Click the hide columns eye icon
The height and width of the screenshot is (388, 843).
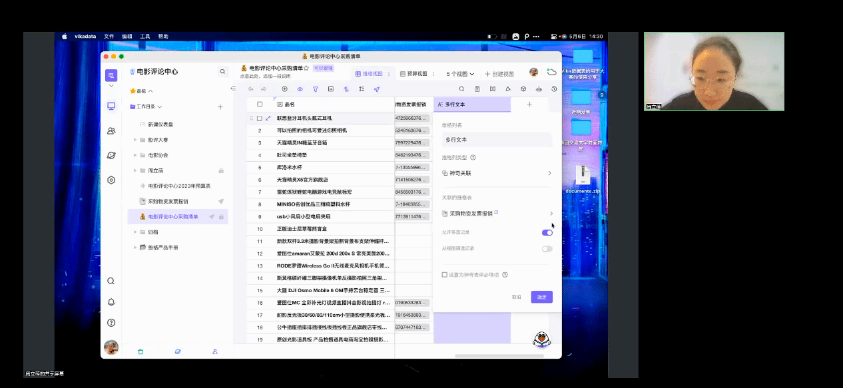click(x=300, y=89)
